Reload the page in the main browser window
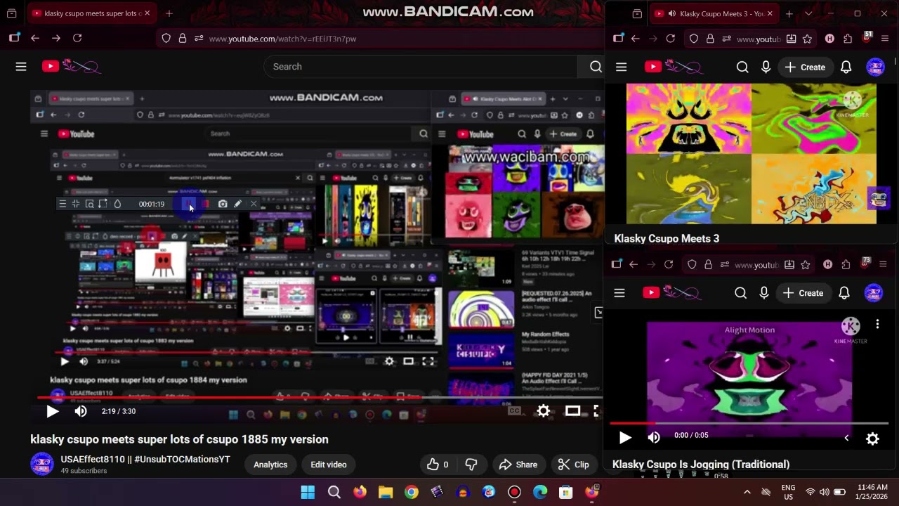The image size is (899, 506). pyautogui.click(x=77, y=39)
